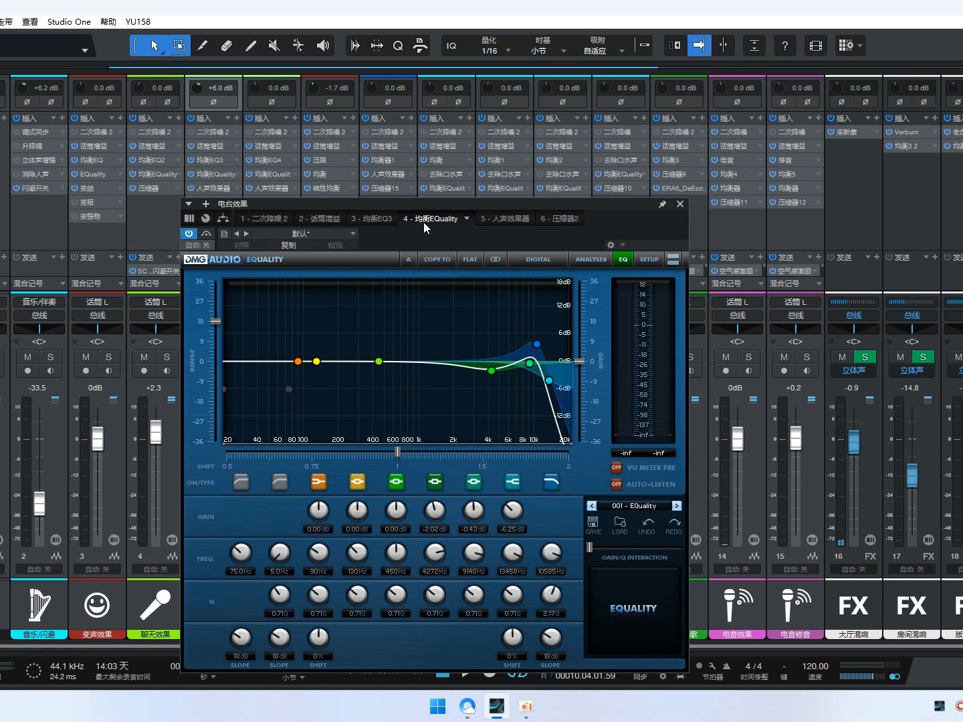Open the Studio One menu
Image resolution: width=963 pixels, height=722 pixels.
(69, 21)
